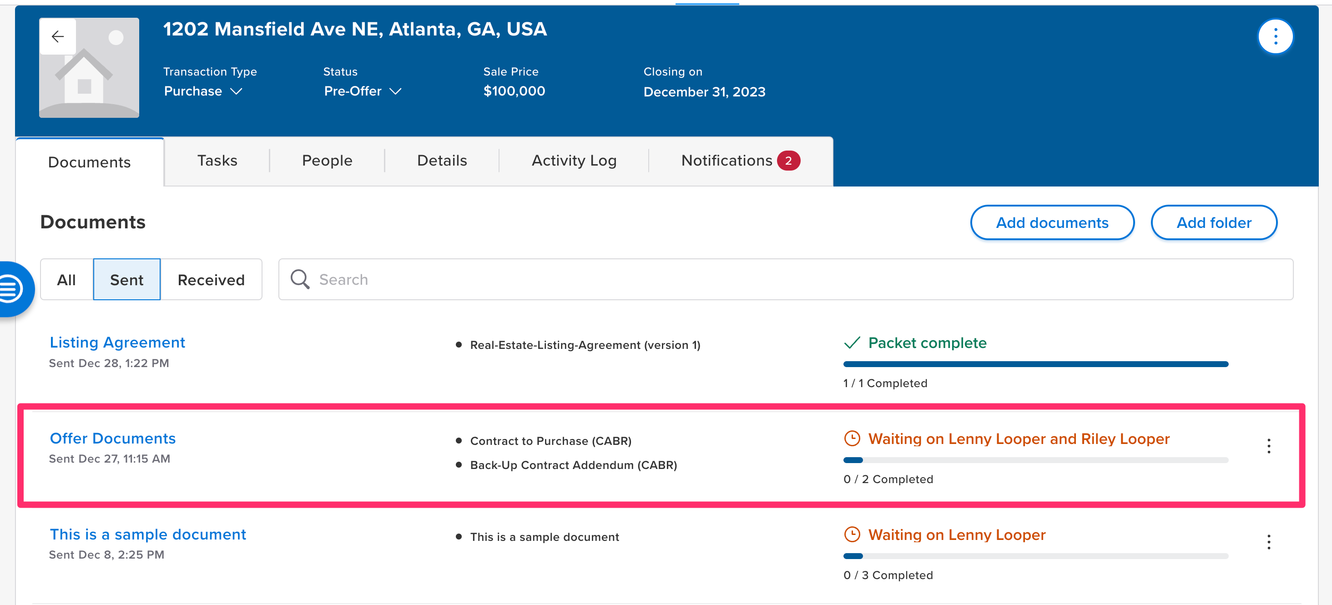The image size is (1332, 605).
Task: Click the Add documents button
Action: point(1052,222)
